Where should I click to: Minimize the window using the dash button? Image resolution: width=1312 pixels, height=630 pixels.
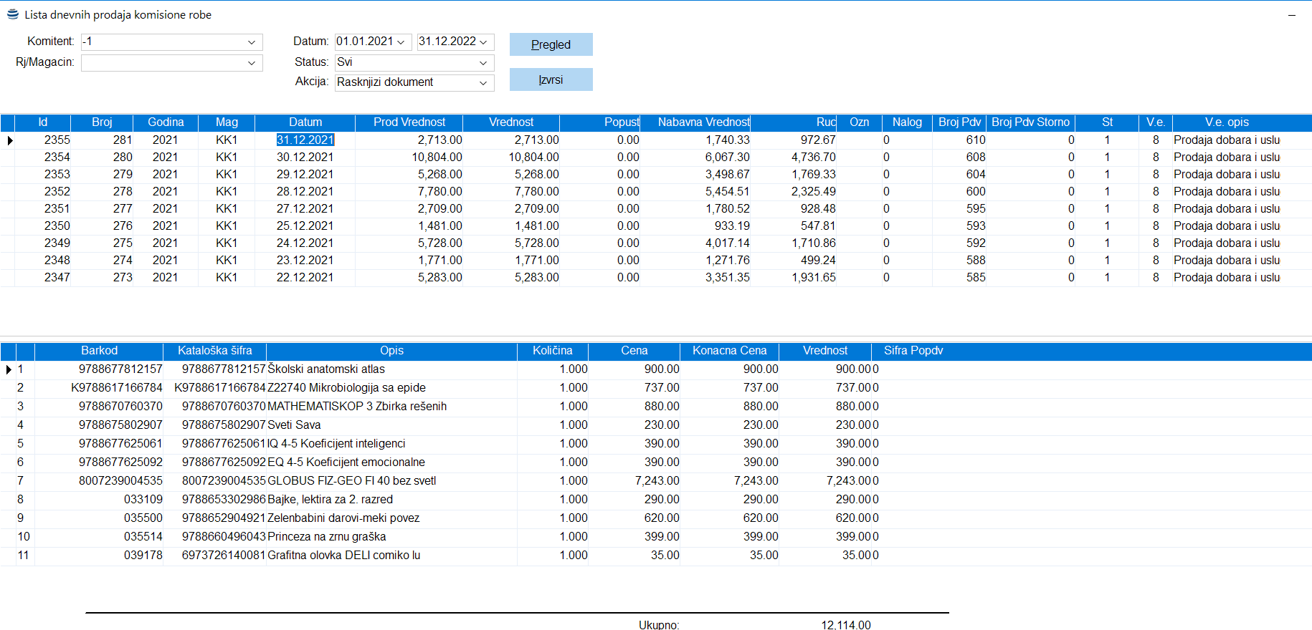click(x=1291, y=15)
